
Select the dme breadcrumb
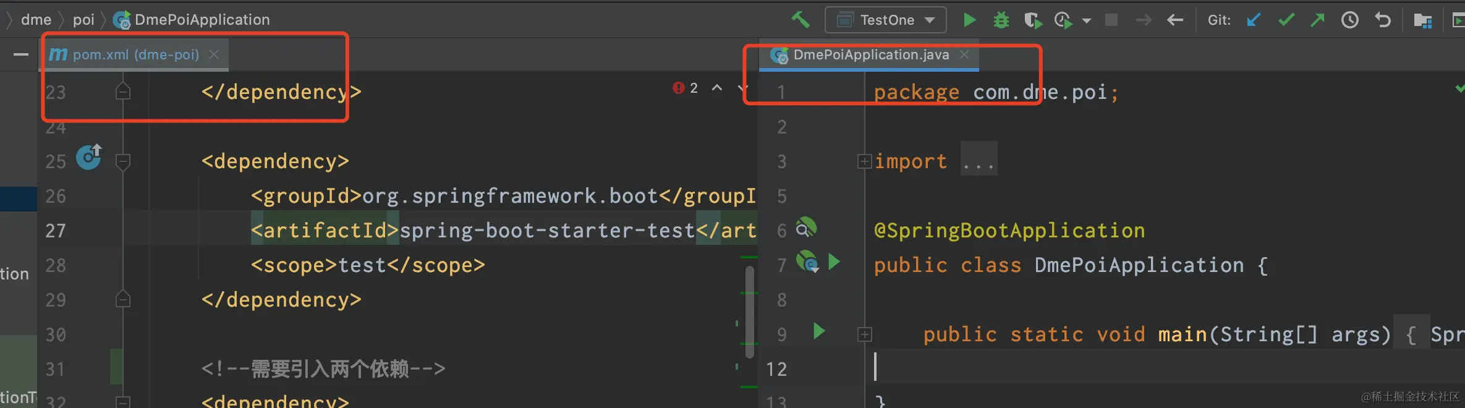(x=36, y=20)
